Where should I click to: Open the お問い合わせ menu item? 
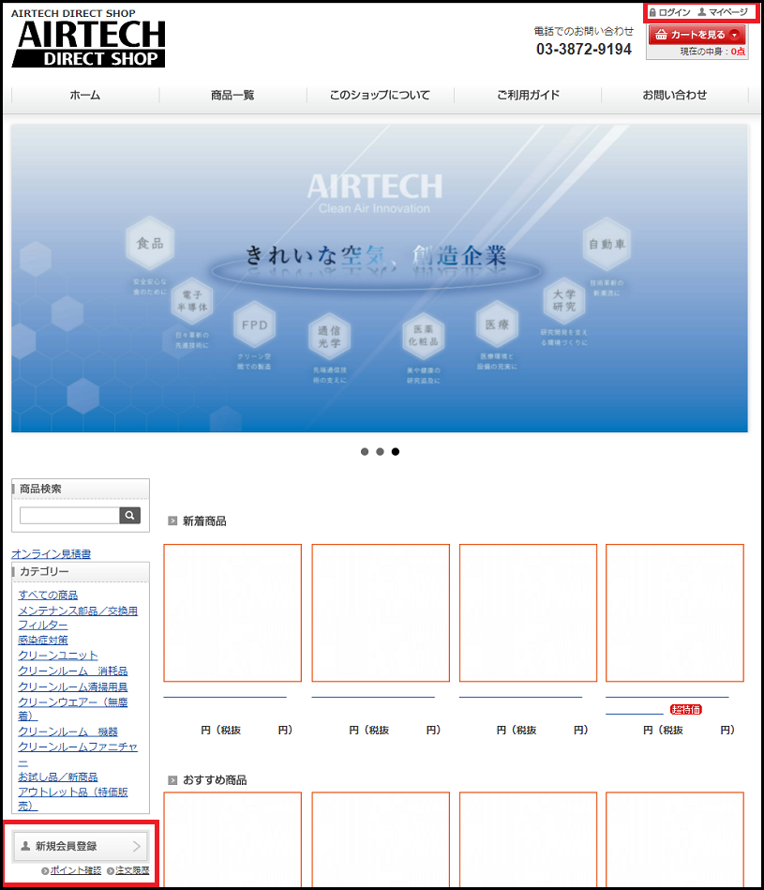674,95
